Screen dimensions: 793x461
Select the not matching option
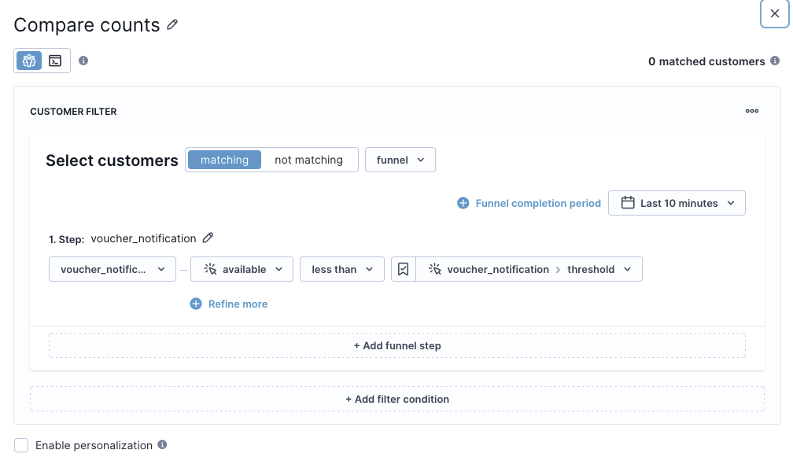pyautogui.click(x=308, y=160)
